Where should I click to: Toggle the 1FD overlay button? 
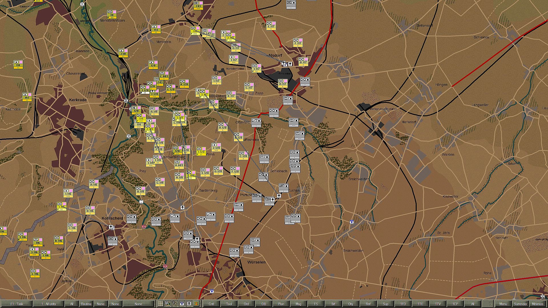click(403, 304)
